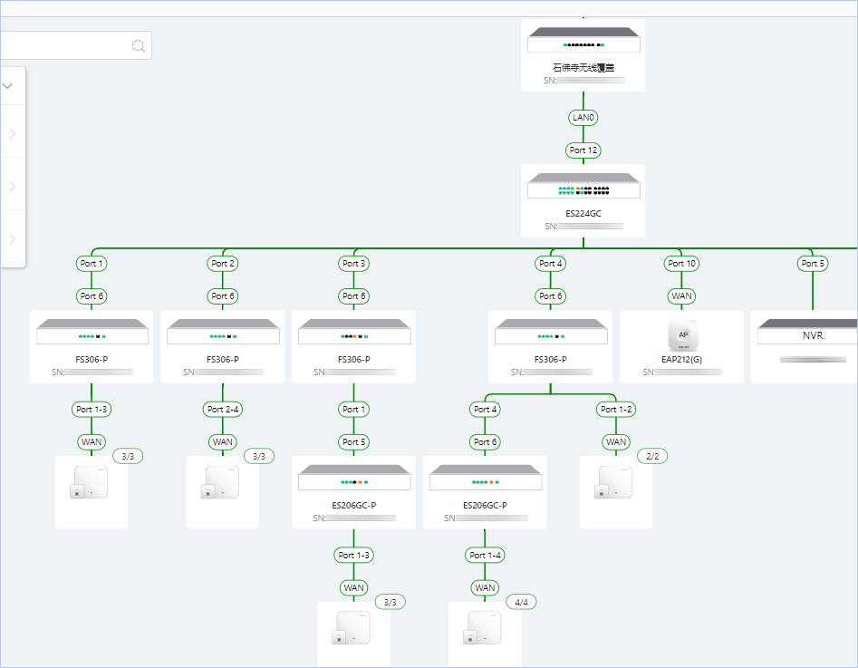Click the Port 6 label directly below Port 3

(x=354, y=296)
